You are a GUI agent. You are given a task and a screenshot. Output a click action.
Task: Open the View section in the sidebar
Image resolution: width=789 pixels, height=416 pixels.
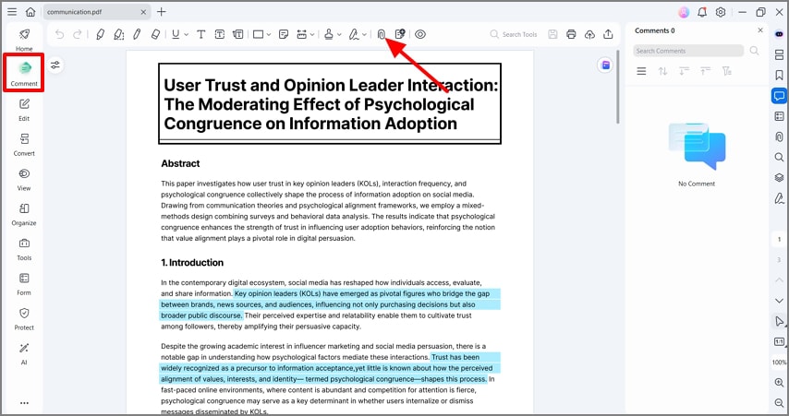click(24, 179)
